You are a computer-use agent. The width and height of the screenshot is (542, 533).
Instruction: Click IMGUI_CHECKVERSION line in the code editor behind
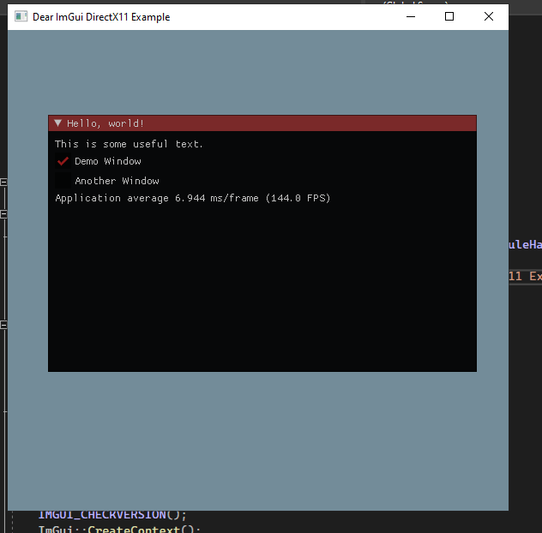[112, 515]
